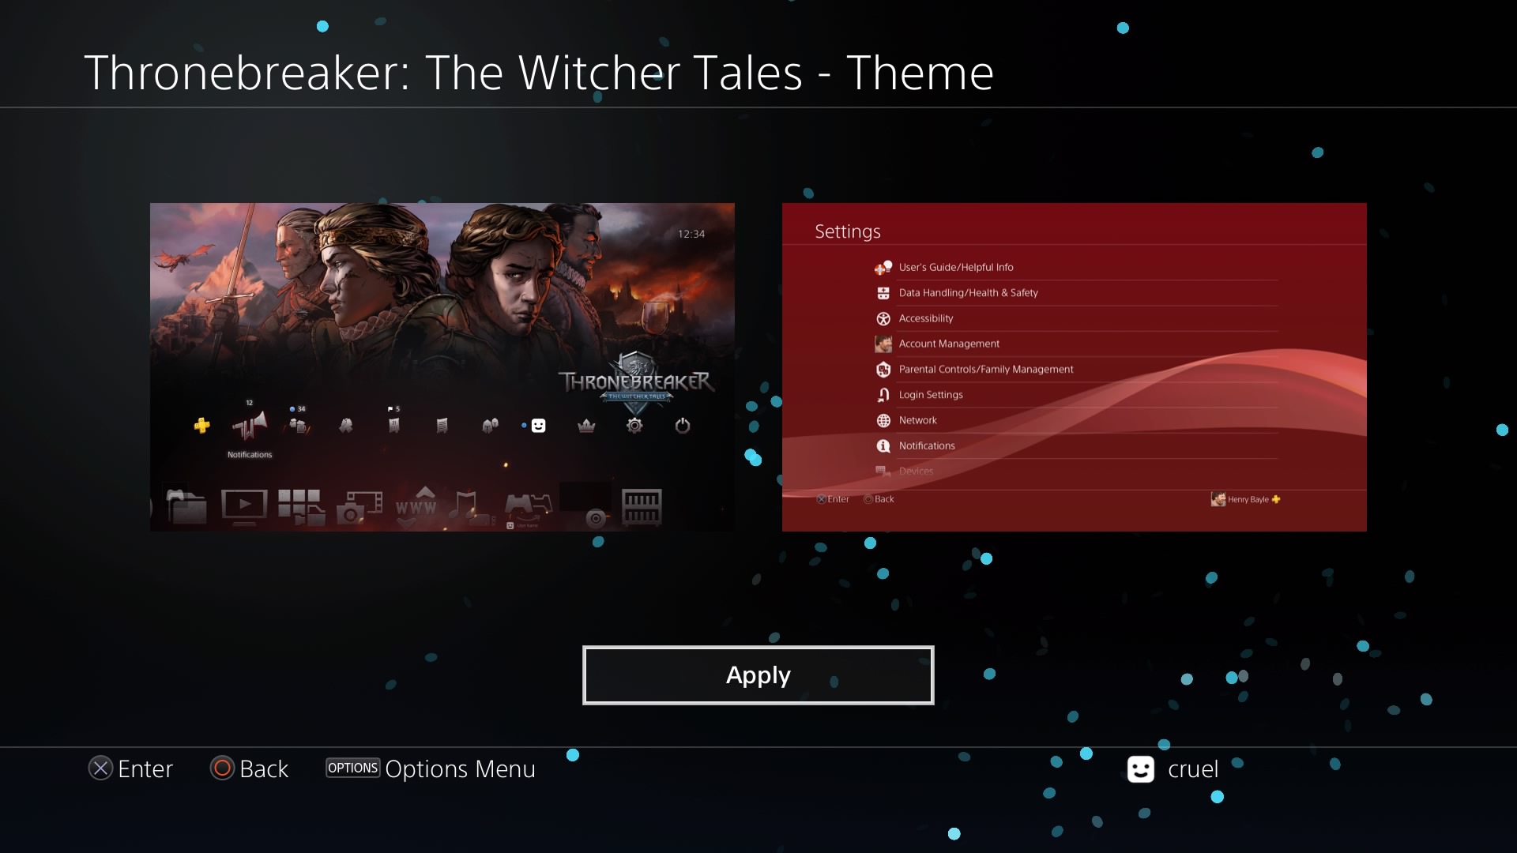
Task: Click the X Enter button hint
Action: (130, 768)
